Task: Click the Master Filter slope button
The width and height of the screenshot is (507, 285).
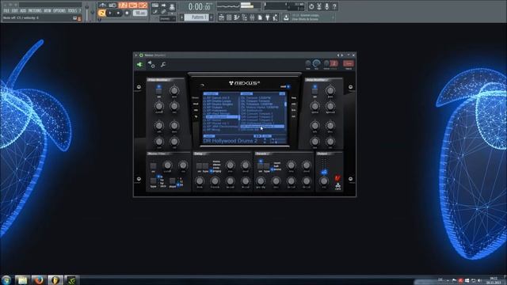Action: point(172,180)
